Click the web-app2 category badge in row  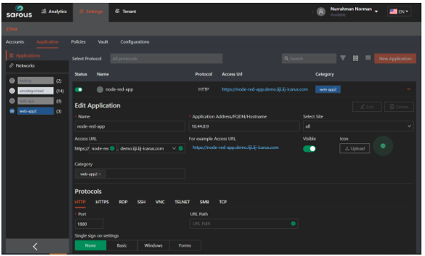328,89
